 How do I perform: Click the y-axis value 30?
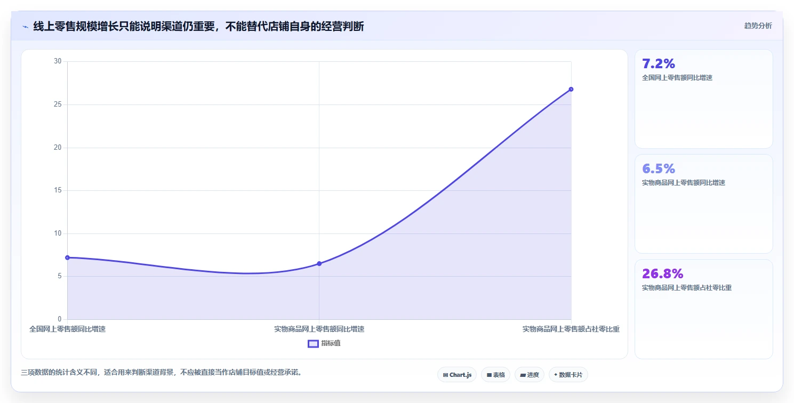[x=58, y=61]
